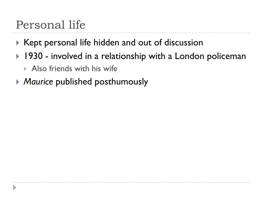Click the dashed footer line at the bottom

pyautogui.click(x=131, y=182)
